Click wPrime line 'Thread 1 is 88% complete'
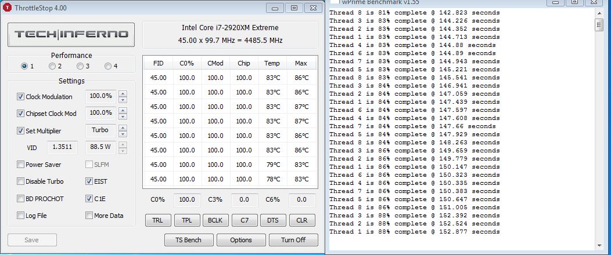 (x=415, y=232)
